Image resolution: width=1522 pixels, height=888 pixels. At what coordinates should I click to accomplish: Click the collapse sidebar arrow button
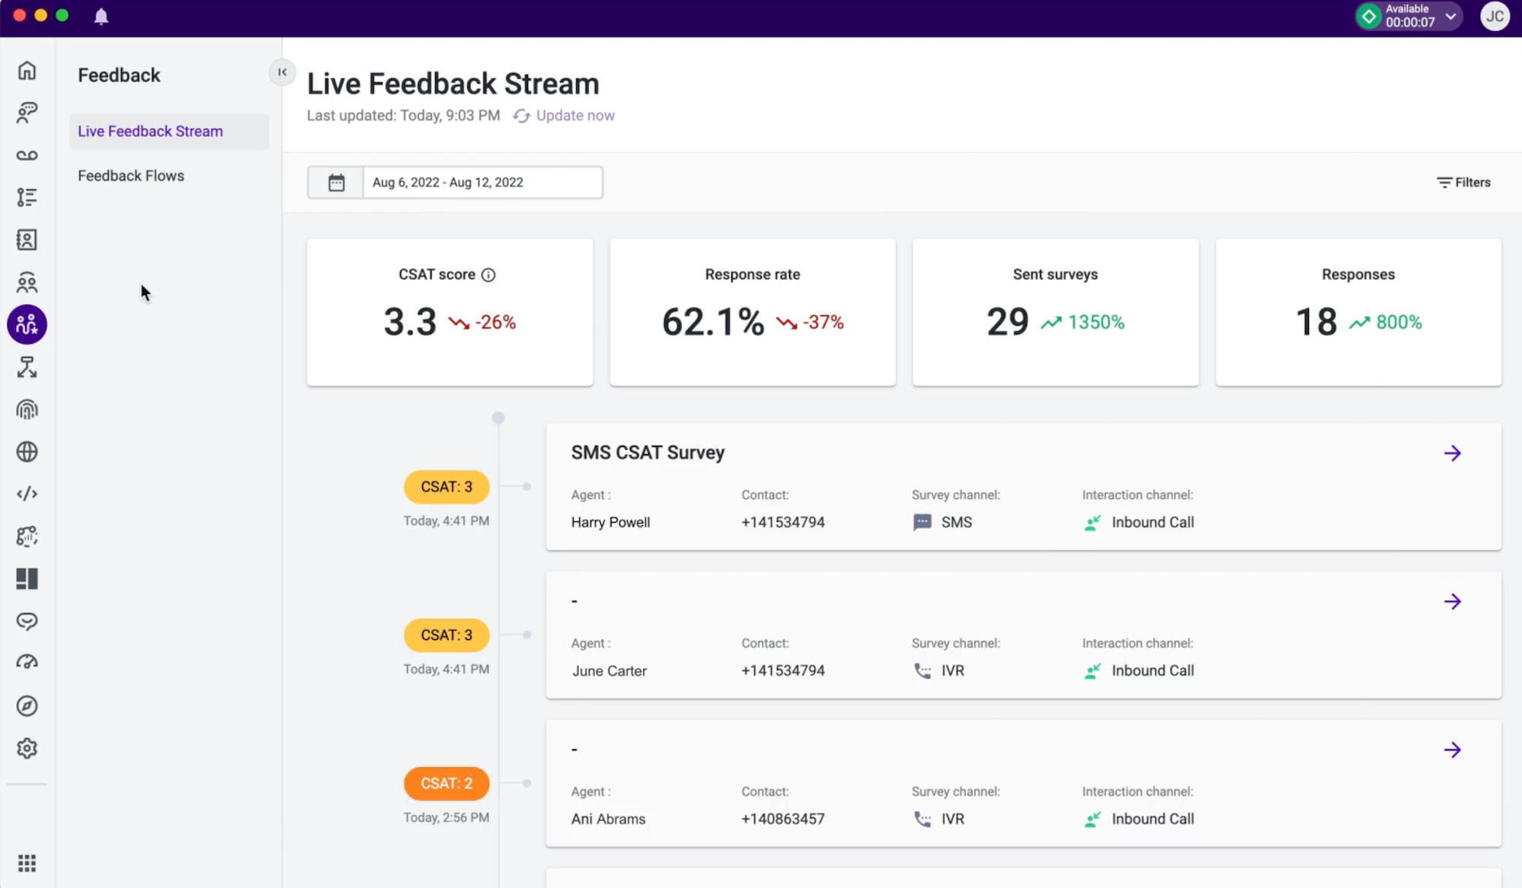pos(282,72)
